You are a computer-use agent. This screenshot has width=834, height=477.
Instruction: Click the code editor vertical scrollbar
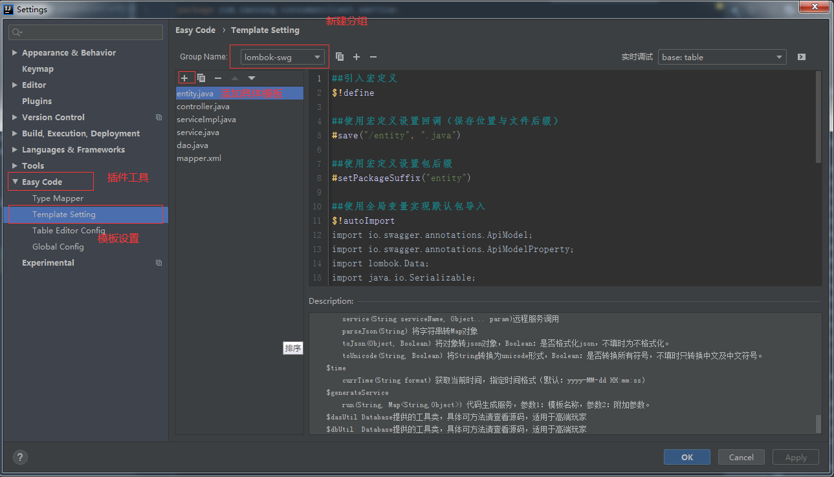(x=818, y=116)
